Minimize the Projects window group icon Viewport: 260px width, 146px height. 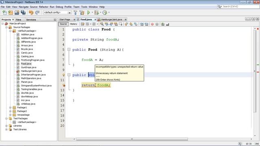click(x=55, y=20)
